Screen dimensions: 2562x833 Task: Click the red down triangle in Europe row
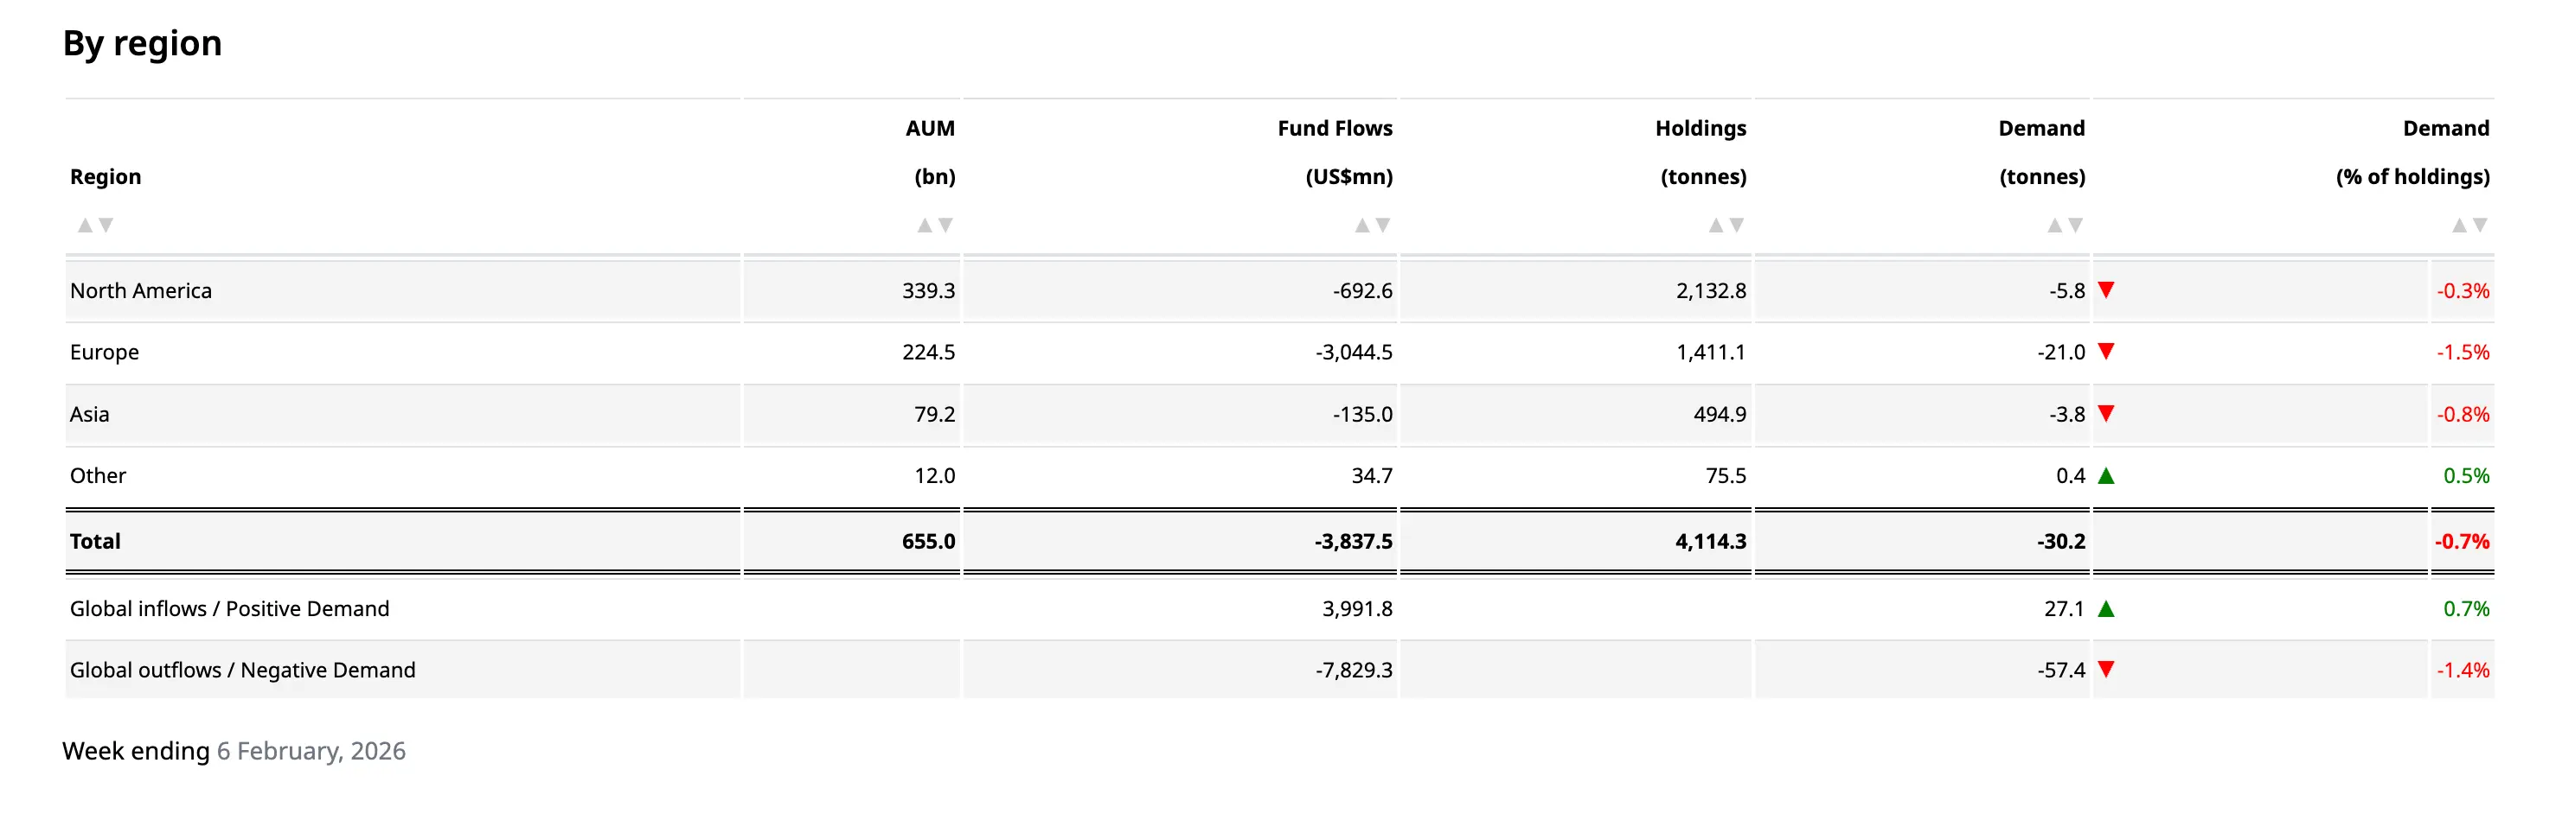pyautogui.click(x=2105, y=351)
